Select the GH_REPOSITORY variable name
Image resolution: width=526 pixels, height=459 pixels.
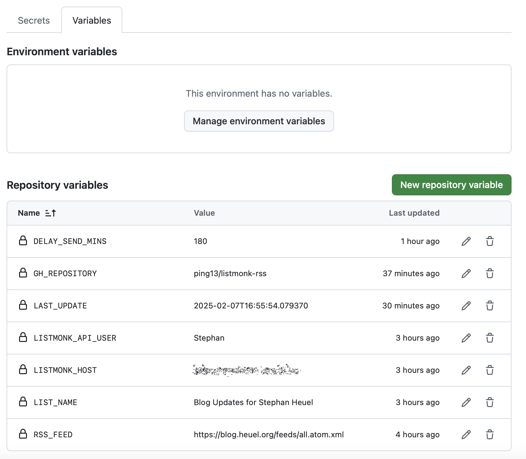coord(65,274)
